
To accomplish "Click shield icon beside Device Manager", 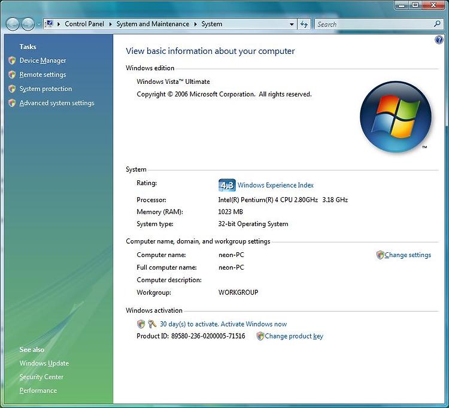I will (x=12, y=61).
